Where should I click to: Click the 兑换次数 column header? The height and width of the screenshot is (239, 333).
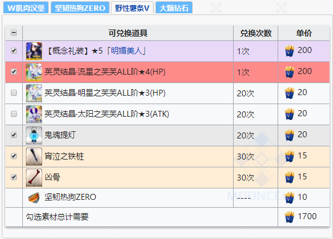[x=256, y=33]
